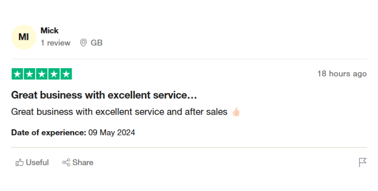The image size is (378, 191).
Task: Select the GB country label
Action: tap(96, 43)
